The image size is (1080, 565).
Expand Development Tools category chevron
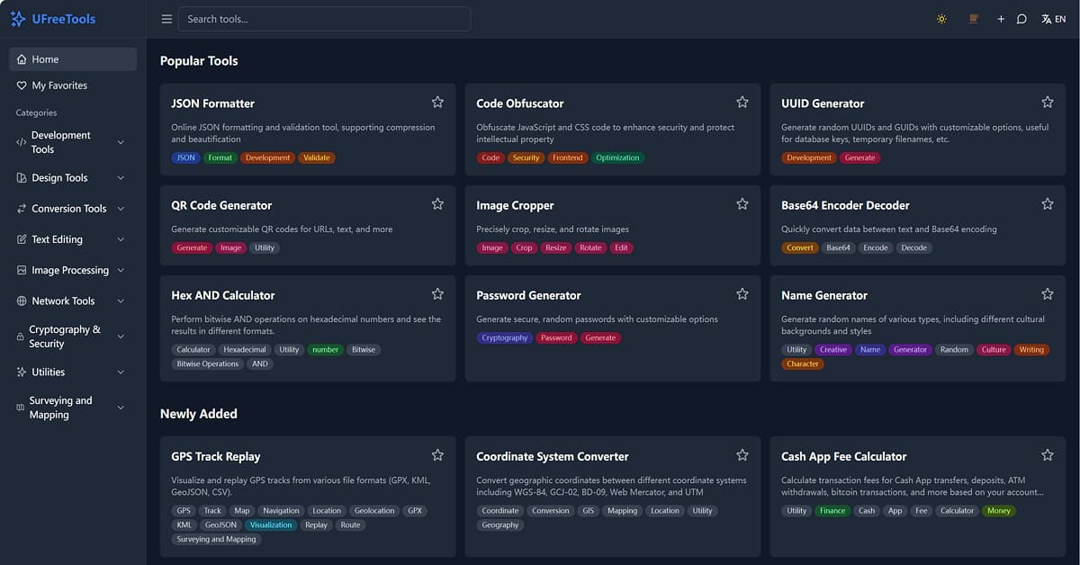pos(121,142)
